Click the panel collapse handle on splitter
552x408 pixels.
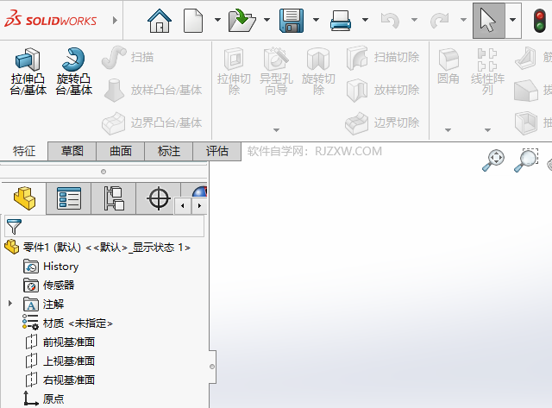212,367
